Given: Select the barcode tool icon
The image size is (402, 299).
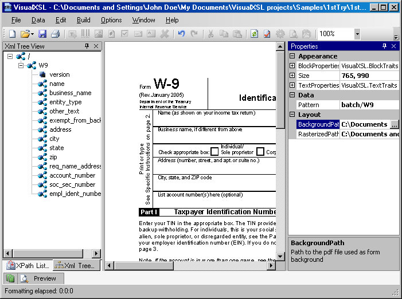Looking at the screenshot, I should (85, 34).
